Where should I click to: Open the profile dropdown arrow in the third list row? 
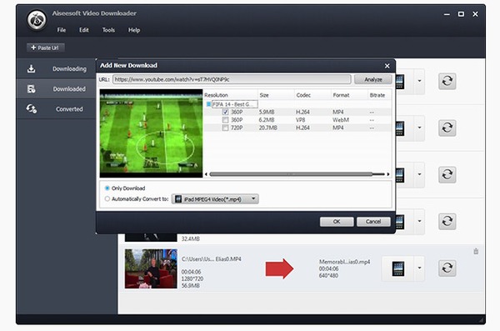coord(420,174)
